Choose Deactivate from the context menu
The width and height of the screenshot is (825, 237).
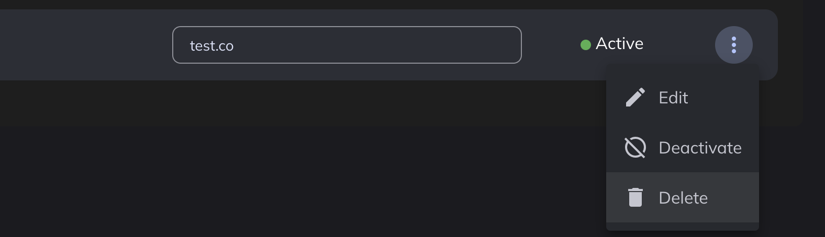(682, 147)
